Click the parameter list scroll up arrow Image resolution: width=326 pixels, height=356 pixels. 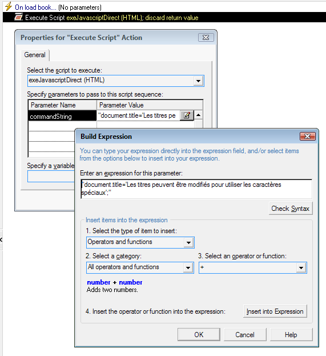click(199, 115)
